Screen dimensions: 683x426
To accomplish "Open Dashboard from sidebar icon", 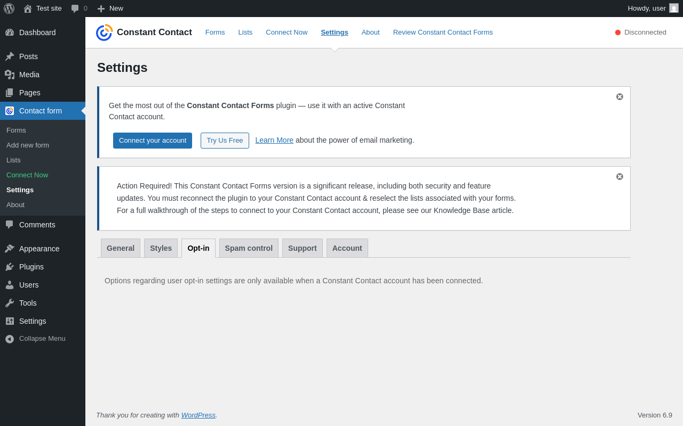I will 10,32.
